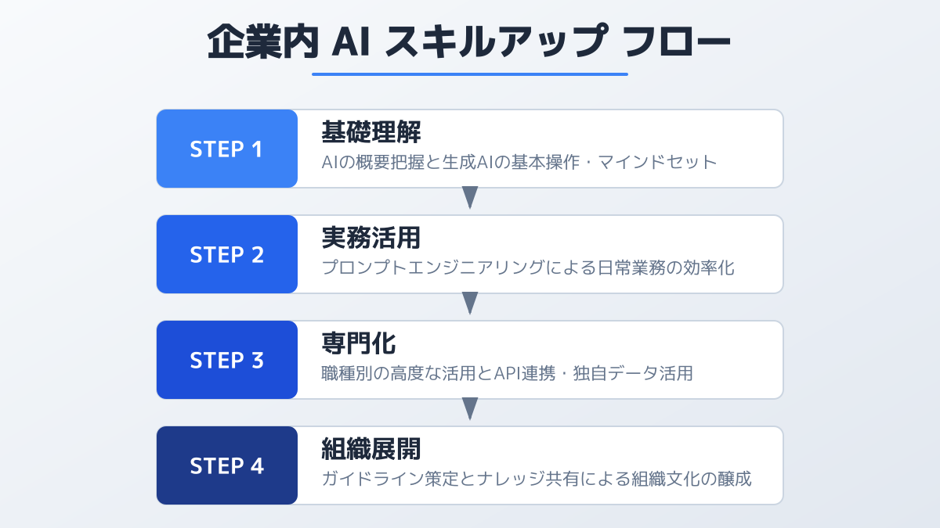Click the 組織展開 heading
The height and width of the screenshot is (528, 940).
(371, 450)
